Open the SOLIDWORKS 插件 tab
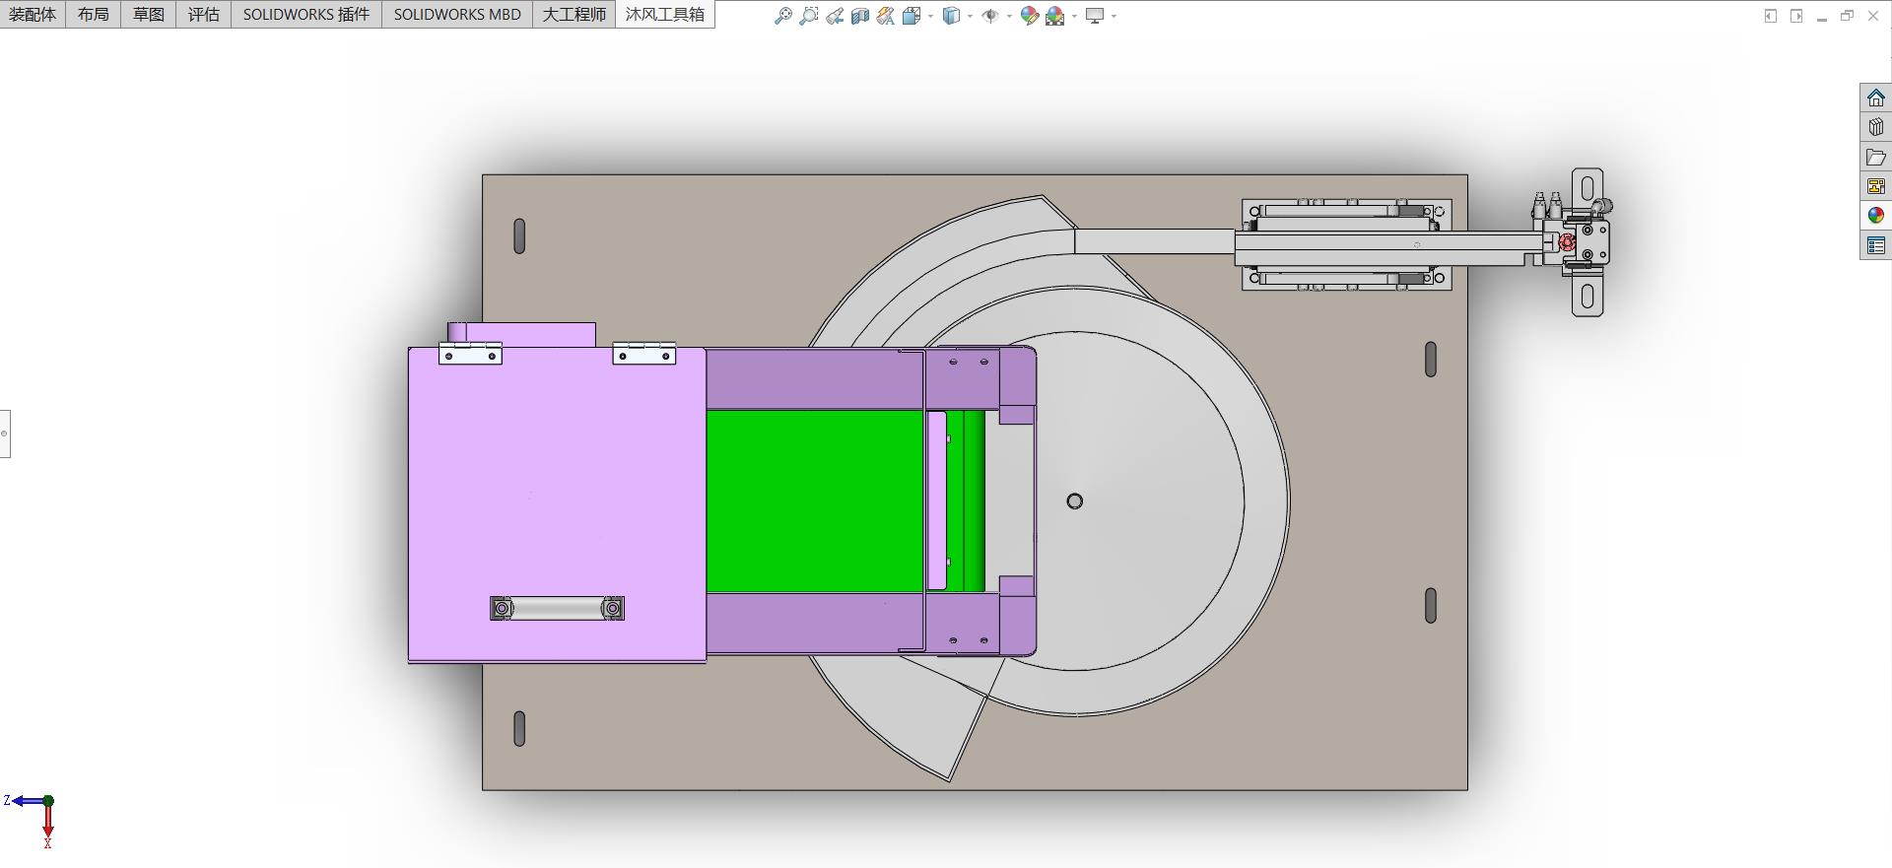 click(306, 14)
